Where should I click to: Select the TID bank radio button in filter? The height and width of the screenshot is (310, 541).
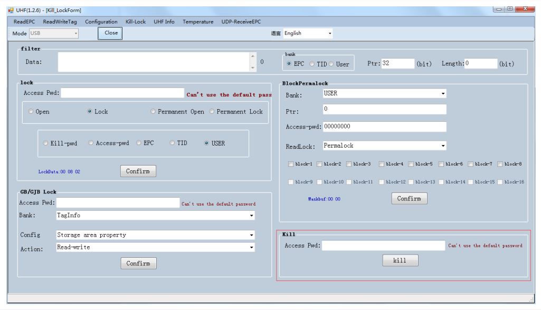pyautogui.click(x=312, y=64)
